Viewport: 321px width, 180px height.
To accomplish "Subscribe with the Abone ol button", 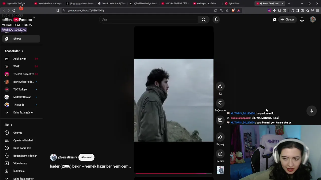I will (x=86, y=157).
